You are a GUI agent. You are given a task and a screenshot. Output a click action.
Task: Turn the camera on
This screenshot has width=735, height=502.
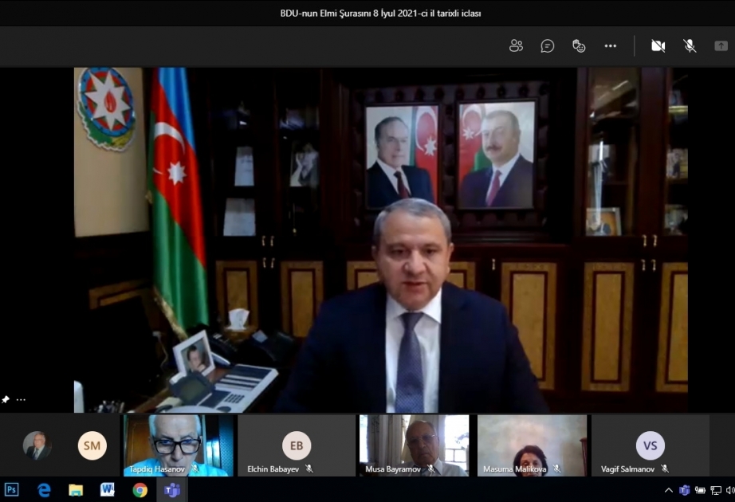pos(658,45)
